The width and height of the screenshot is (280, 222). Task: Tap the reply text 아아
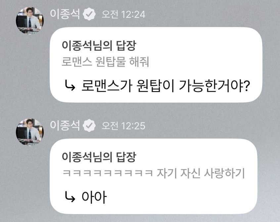(x=94, y=197)
